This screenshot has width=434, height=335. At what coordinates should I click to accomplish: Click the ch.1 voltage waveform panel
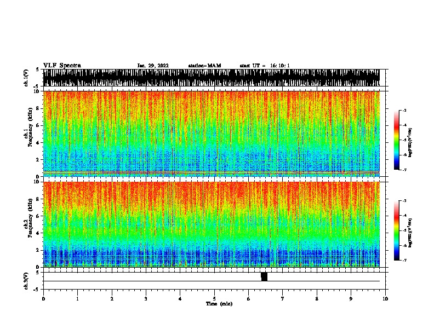coord(212,78)
